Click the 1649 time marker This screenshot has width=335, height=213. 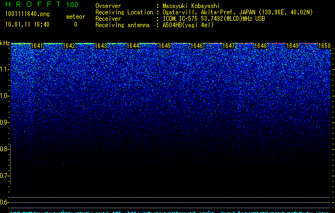click(293, 46)
